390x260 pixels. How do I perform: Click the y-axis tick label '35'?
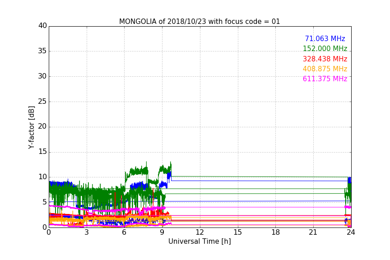pos(42,51)
